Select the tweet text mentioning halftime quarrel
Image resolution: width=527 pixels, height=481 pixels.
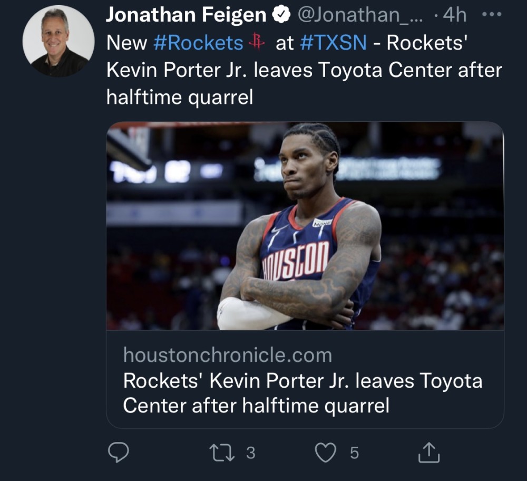[x=304, y=71]
